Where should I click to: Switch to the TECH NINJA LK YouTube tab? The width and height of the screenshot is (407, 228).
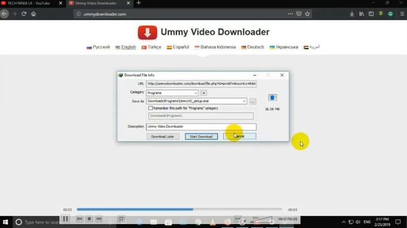tap(29, 3)
